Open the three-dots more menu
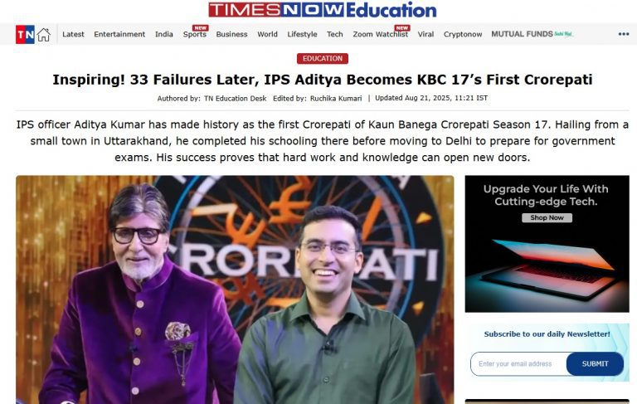This screenshot has width=637, height=404. (624, 34)
